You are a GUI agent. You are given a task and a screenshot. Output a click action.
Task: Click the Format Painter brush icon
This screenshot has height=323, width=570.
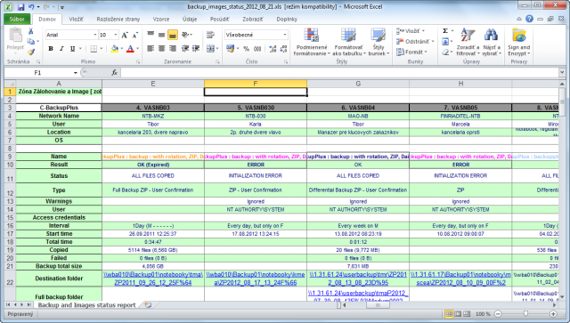(x=31, y=52)
